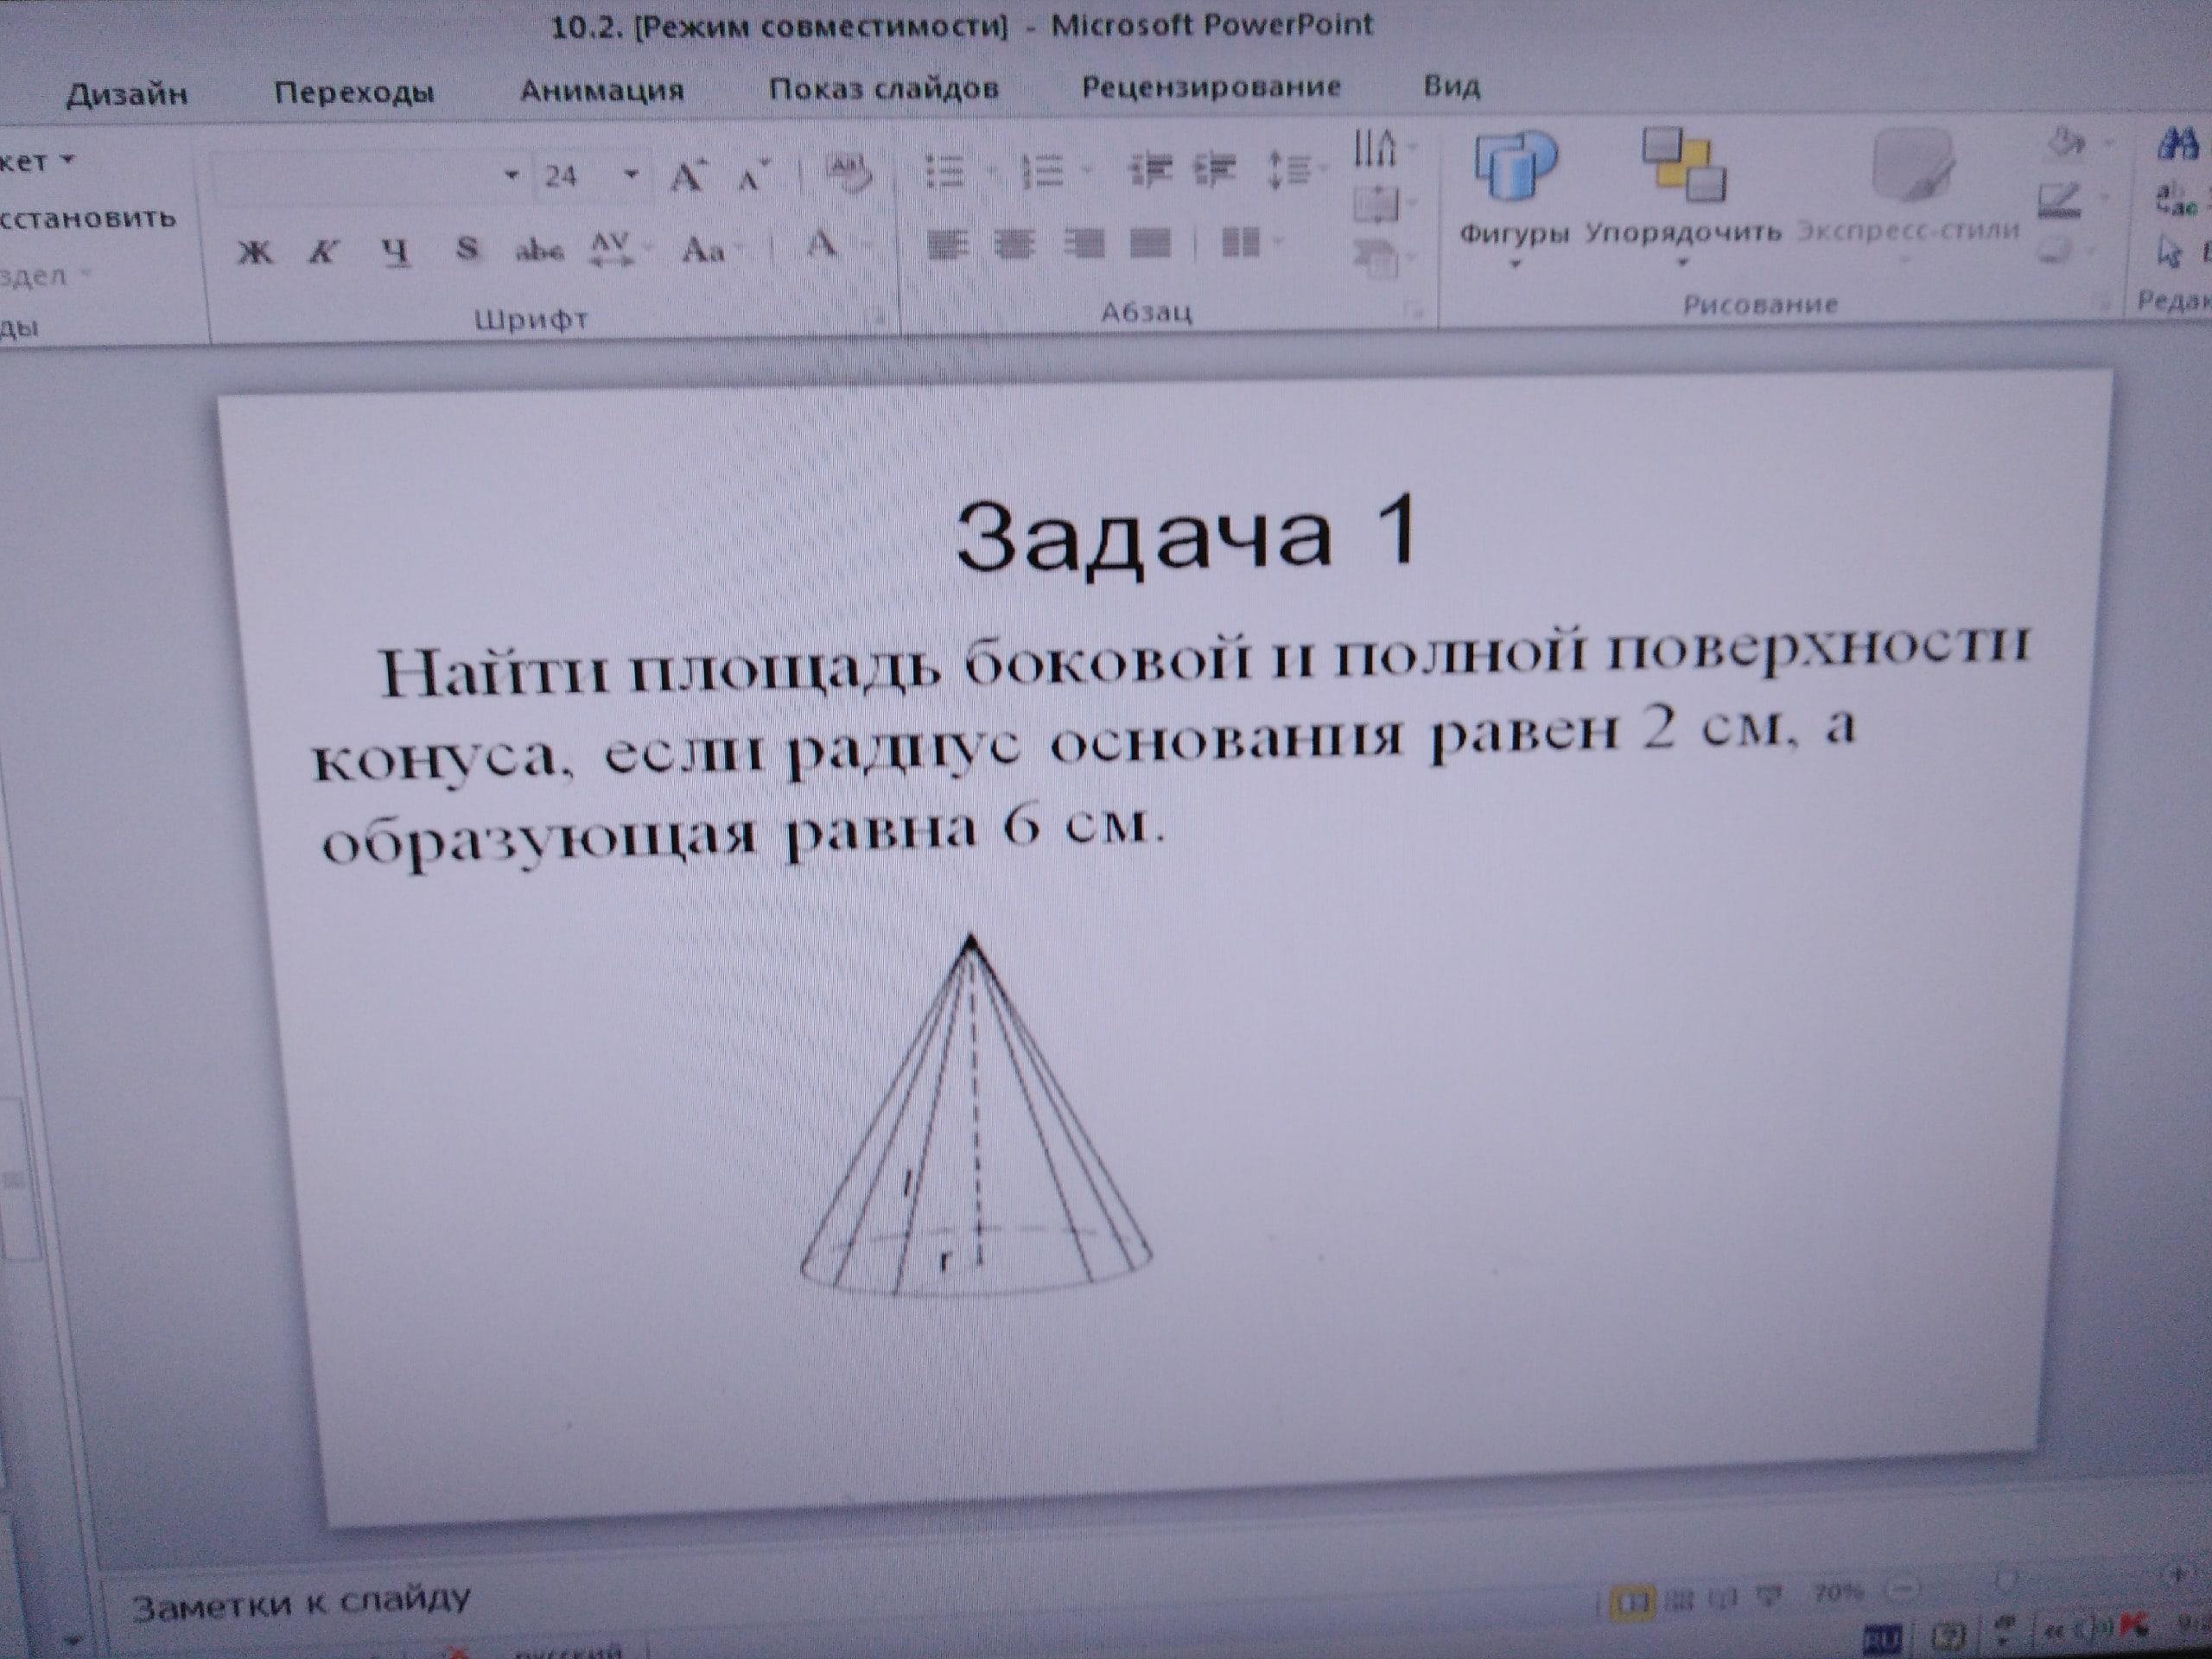Toggle bold formatting (Ж)

[256, 251]
